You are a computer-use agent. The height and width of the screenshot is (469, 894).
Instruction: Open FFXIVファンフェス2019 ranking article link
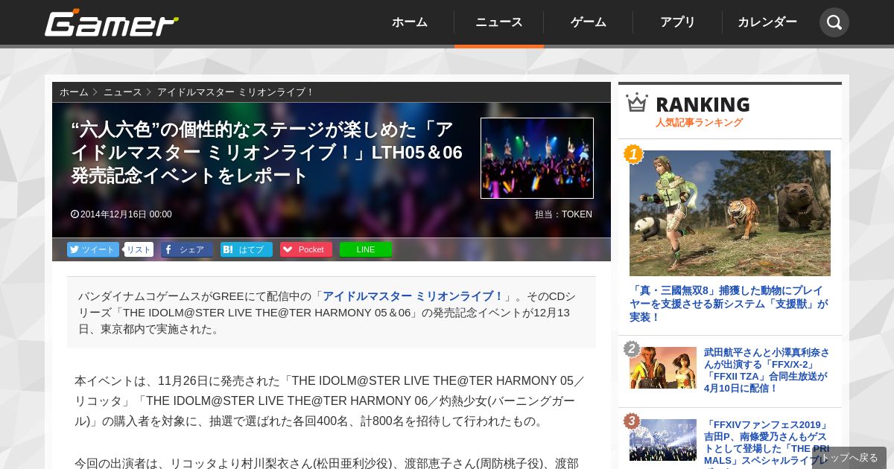pos(767,444)
